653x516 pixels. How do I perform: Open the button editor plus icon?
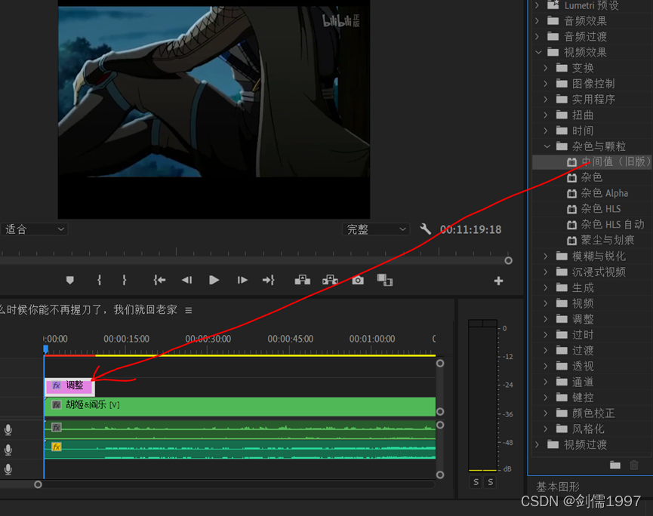click(x=498, y=281)
